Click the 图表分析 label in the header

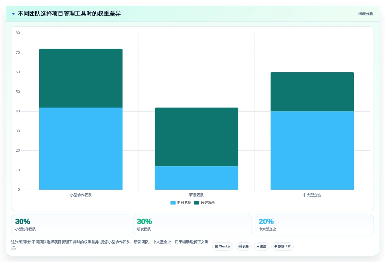pos(366,14)
